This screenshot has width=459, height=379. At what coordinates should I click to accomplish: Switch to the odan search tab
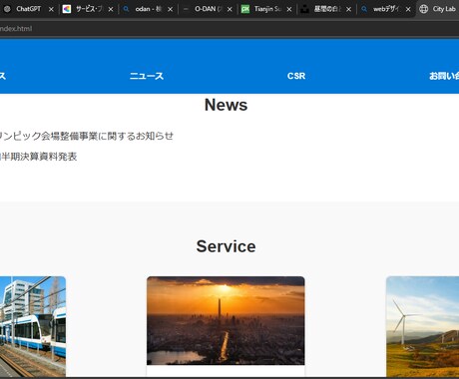click(149, 9)
